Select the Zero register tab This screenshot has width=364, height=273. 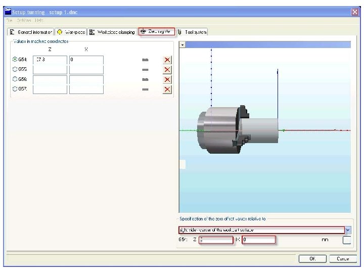[156, 31]
